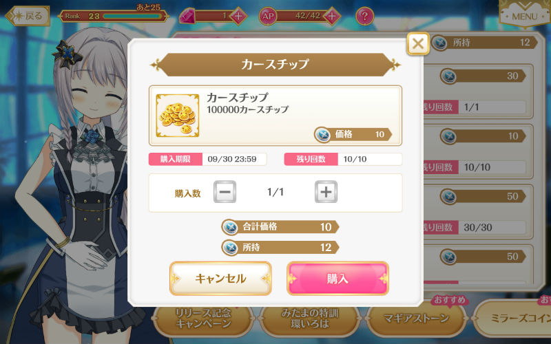Decrease purchase quantity with the minus button
Screen dimensions: 551x344
point(225,192)
